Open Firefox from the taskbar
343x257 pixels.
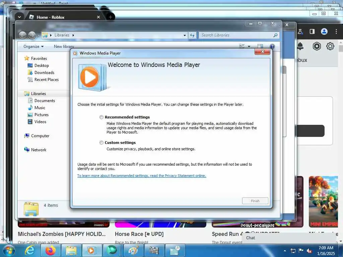50,251
